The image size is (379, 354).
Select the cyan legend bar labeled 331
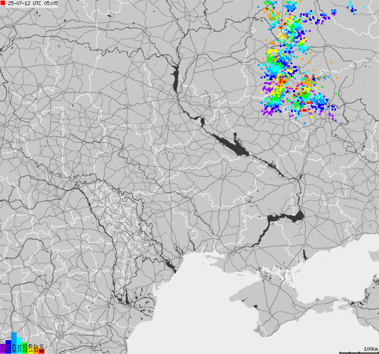click(19, 345)
